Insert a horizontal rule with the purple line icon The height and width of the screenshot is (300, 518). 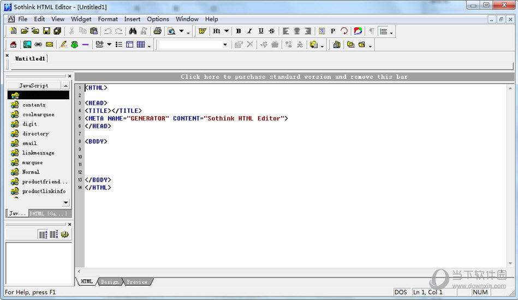(85, 45)
